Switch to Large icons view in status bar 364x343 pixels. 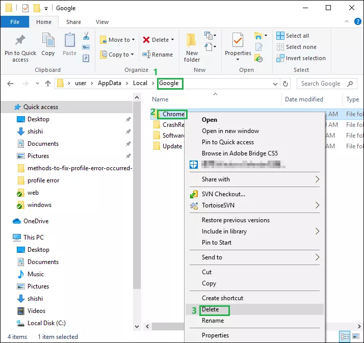(356, 336)
